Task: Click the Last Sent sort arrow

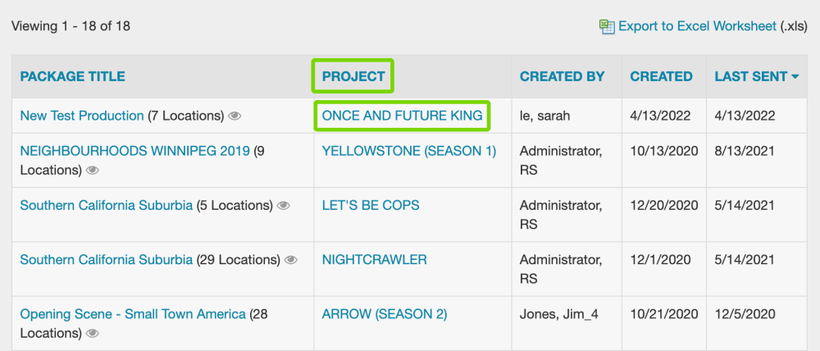Action: click(795, 77)
